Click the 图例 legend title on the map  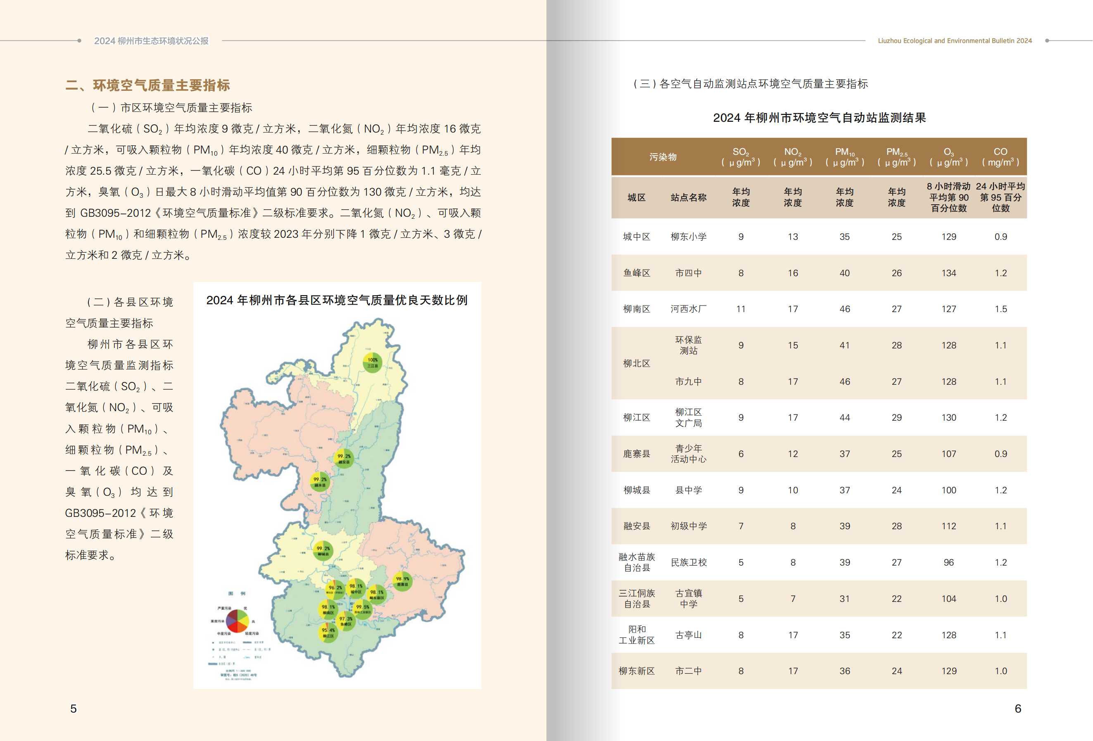click(237, 594)
